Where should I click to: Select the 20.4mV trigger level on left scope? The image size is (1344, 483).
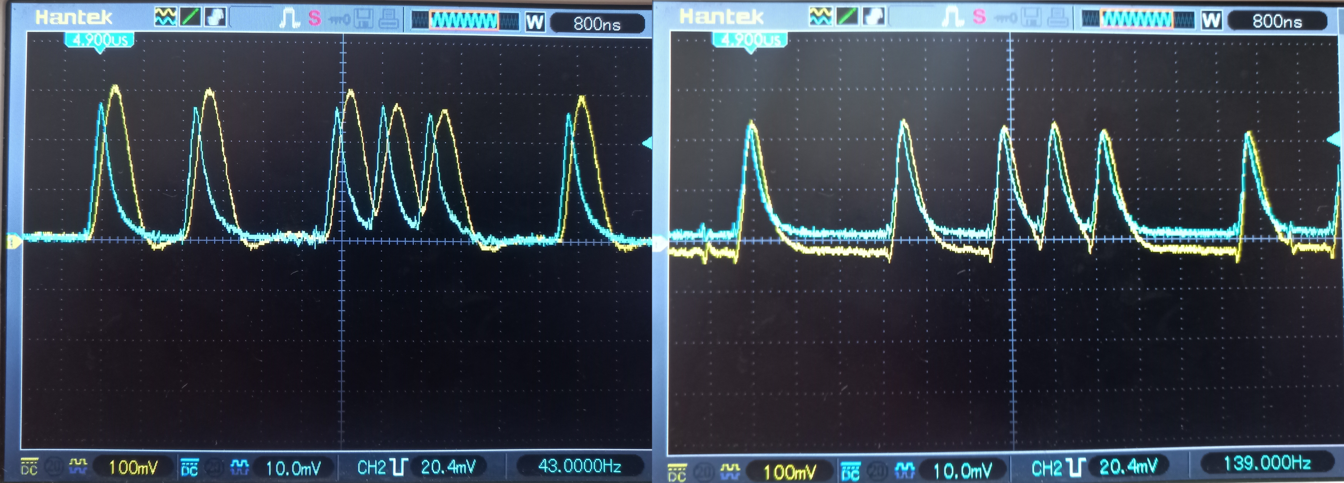point(448,466)
